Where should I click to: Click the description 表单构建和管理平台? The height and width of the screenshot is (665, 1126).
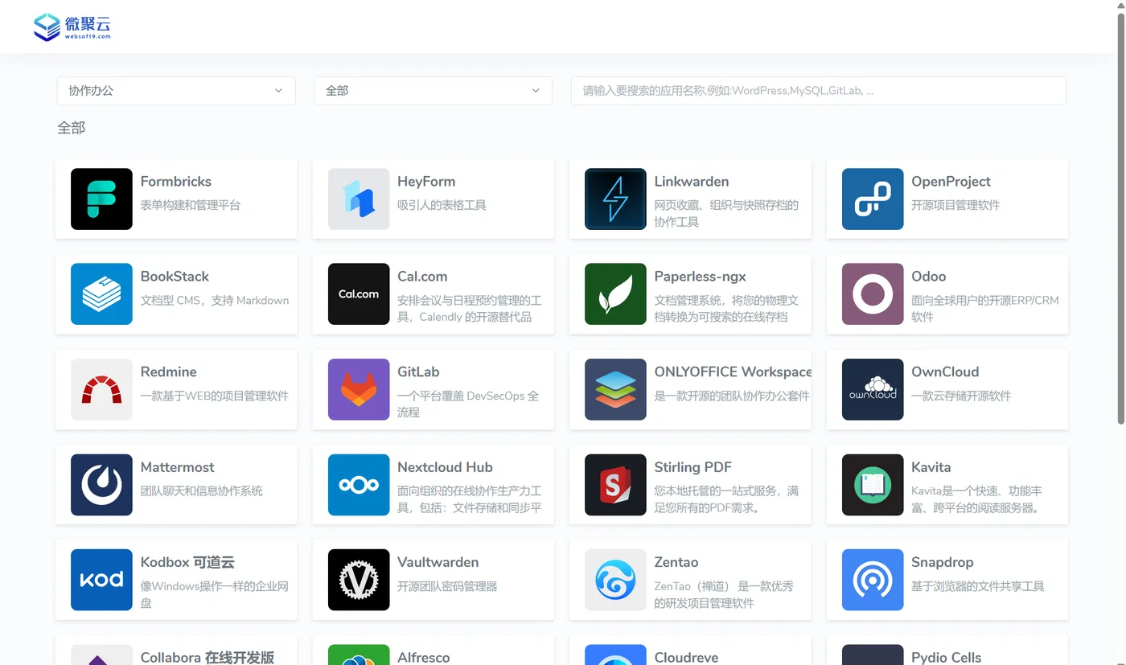pos(191,205)
